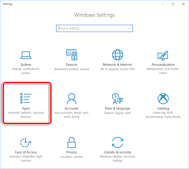Click the Privacy label text
The image size is (189, 169).
pos(72,152)
